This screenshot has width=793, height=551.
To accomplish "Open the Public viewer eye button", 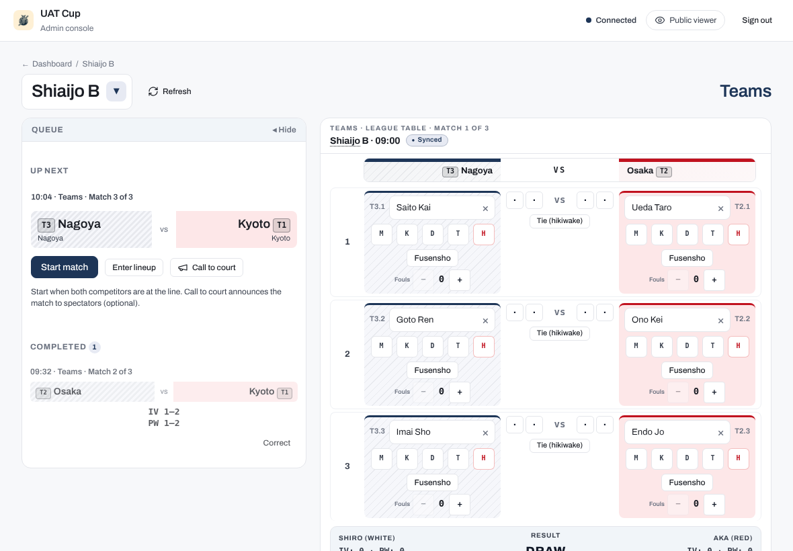I will coord(685,20).
